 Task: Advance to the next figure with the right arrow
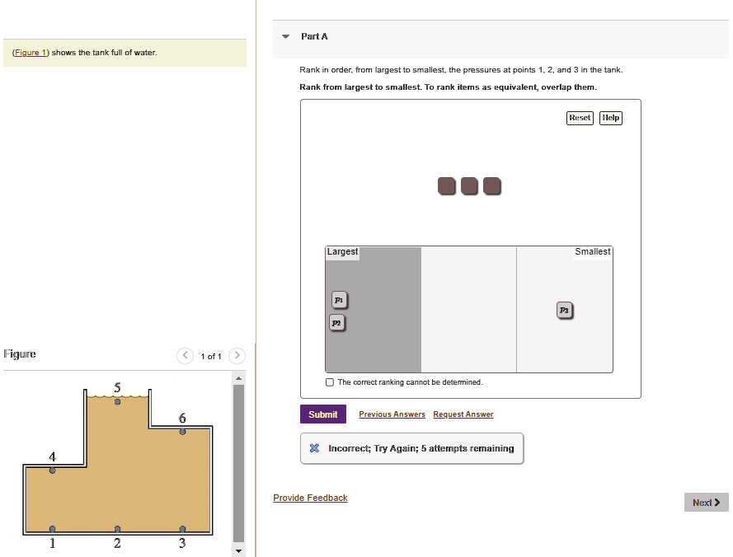237,355
